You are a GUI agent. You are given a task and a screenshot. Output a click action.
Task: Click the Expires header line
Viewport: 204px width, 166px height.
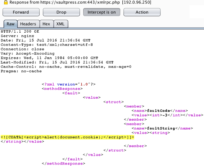[49, 58]
